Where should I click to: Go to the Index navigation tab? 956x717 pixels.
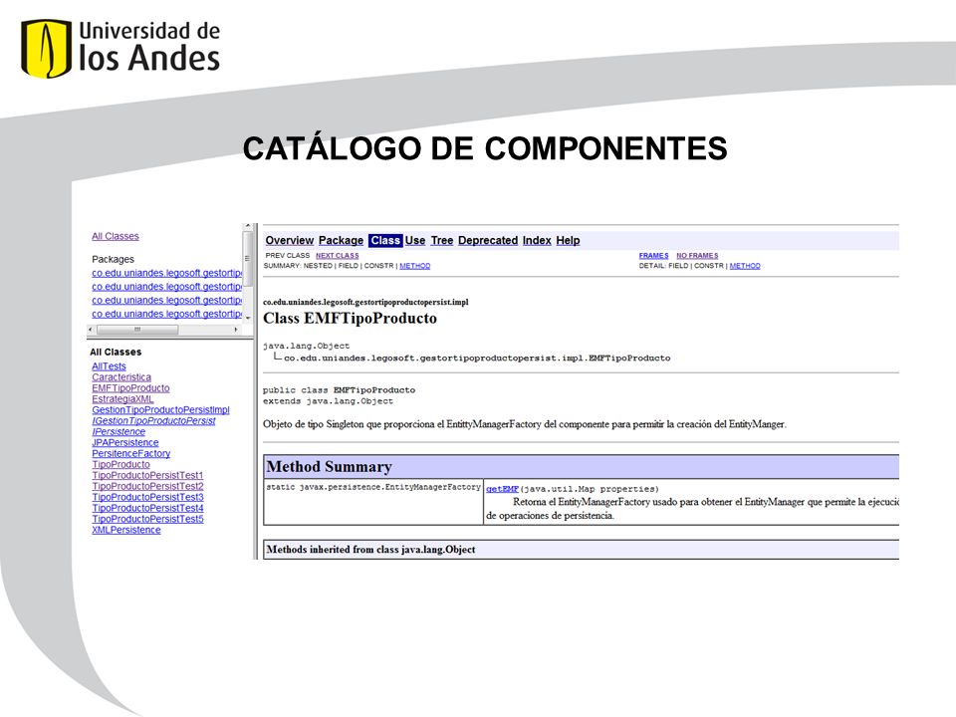(x=537, y=241)
